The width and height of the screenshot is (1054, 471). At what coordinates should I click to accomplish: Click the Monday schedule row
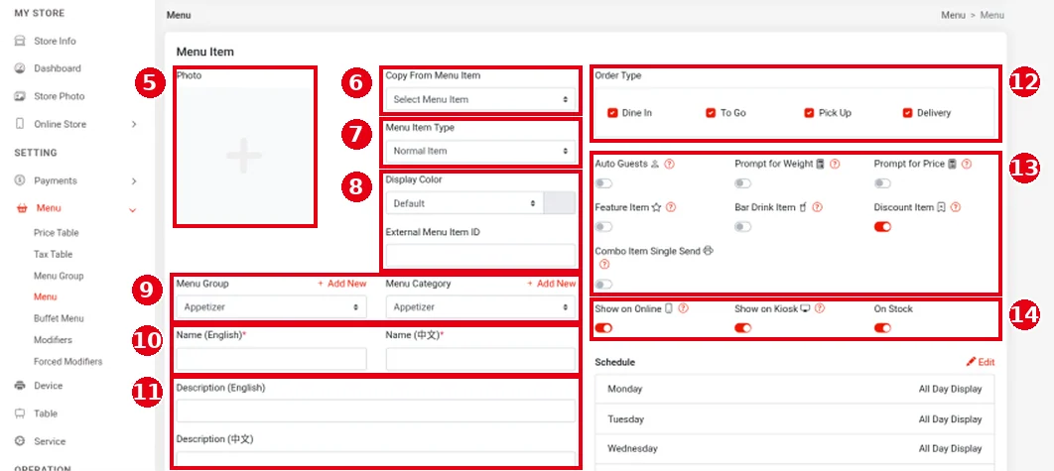(x=795, y=389)
